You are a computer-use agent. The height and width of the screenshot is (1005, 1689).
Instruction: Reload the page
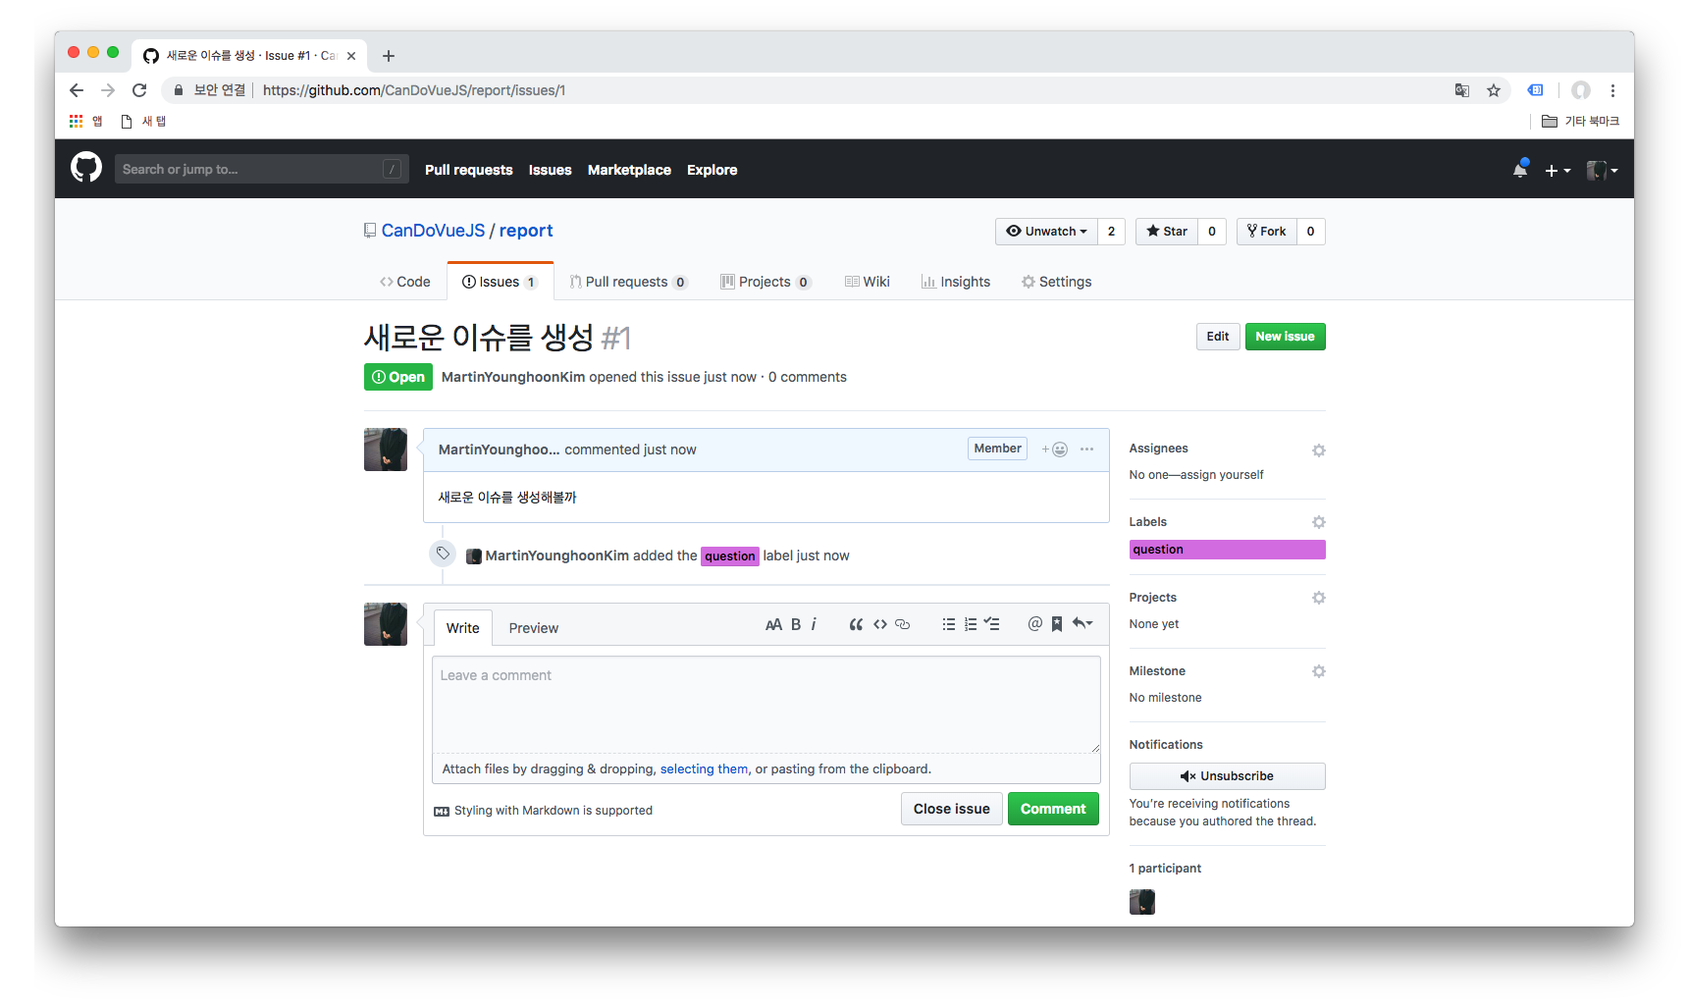139,90
